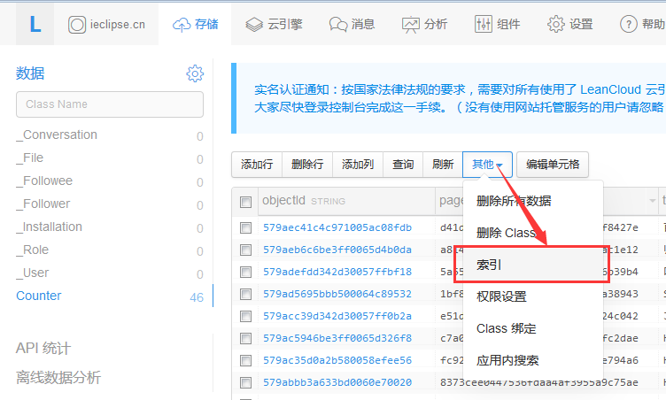Toggle the select-all header checkbox
The width and height of the screenshot is (666, 400).
coord(245,202)
